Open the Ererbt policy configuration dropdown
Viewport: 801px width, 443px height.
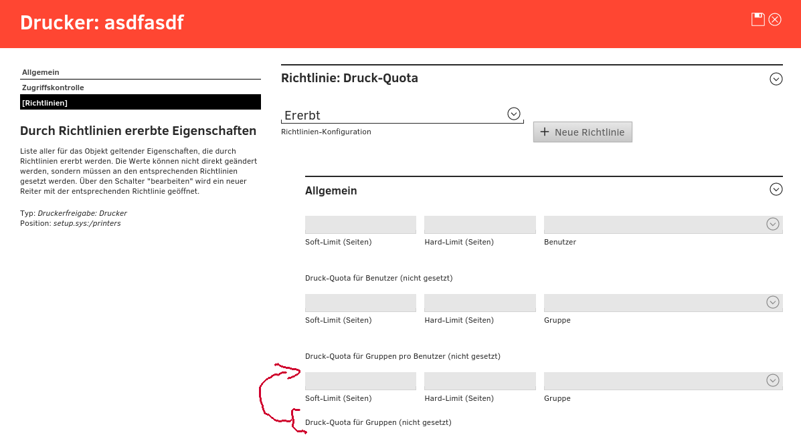pyautogui.click(x=513, y=114)
